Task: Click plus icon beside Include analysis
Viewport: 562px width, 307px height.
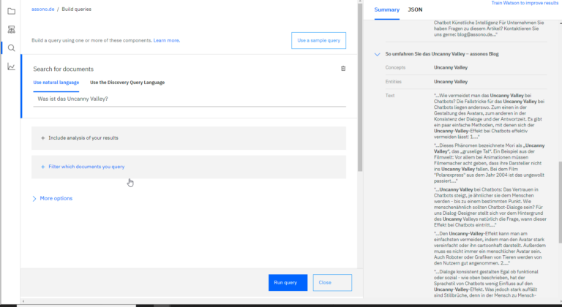Action: point(42,138)
